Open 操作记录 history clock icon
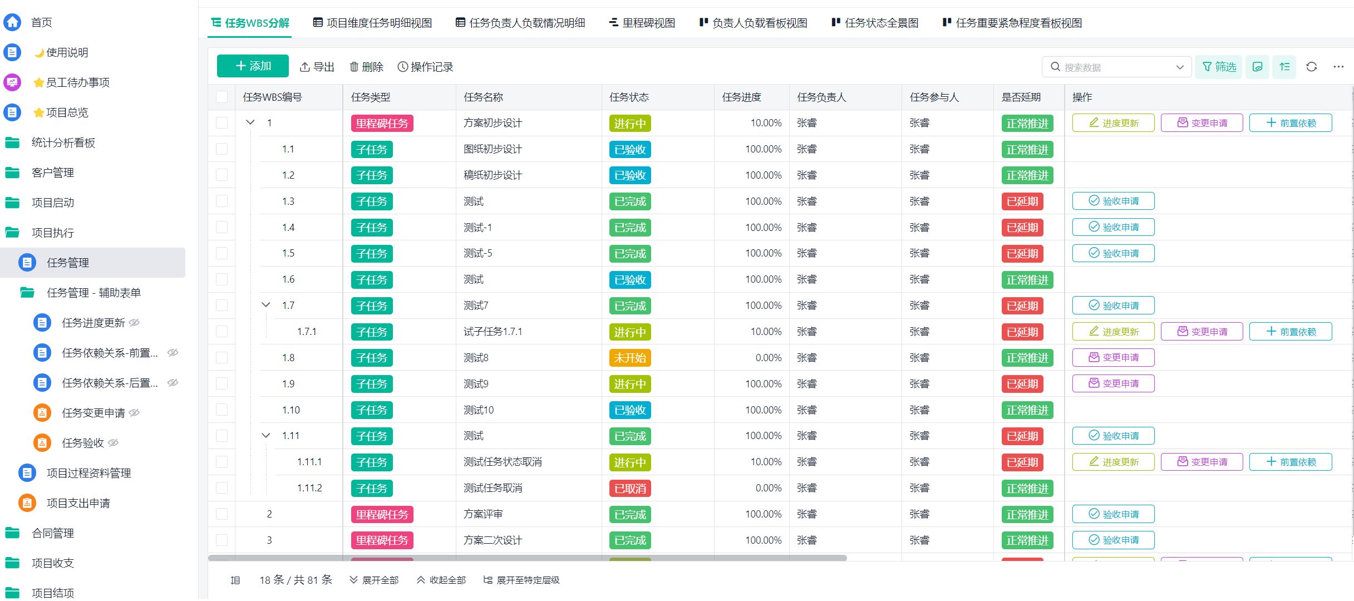 pos(403,67)
